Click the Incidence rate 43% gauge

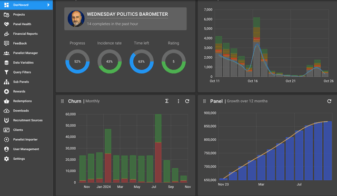pyautogui.click(x=110, y=61)
